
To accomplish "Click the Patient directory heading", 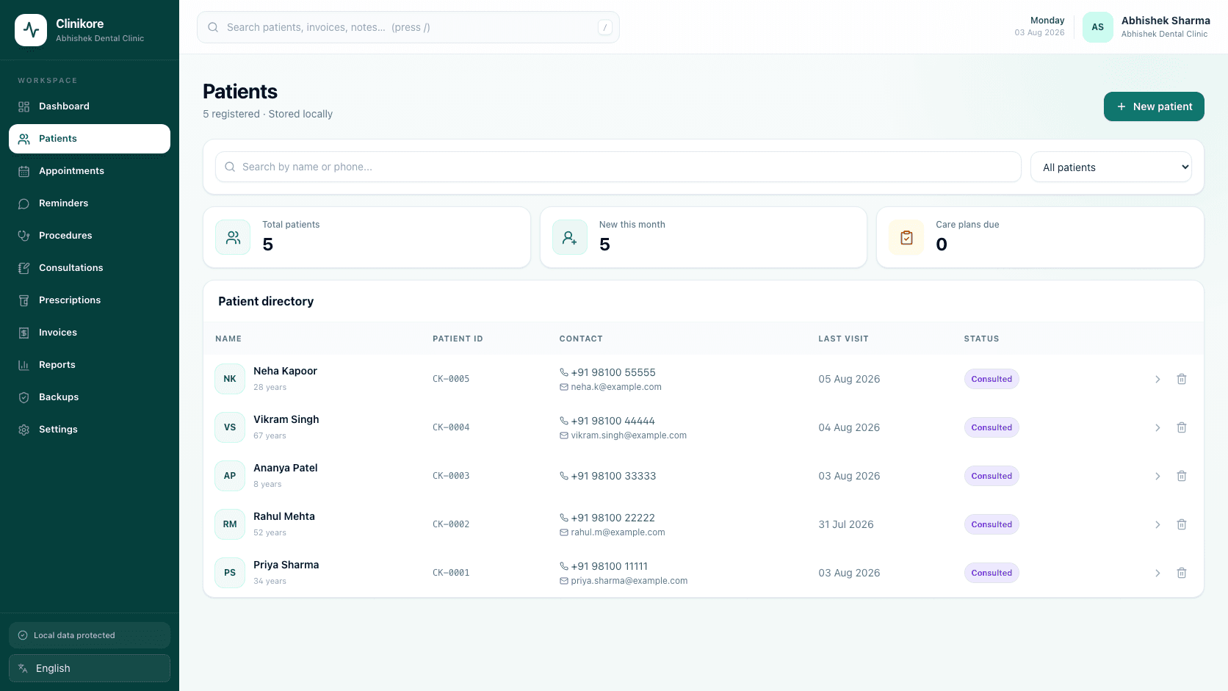I will (266, 301).
